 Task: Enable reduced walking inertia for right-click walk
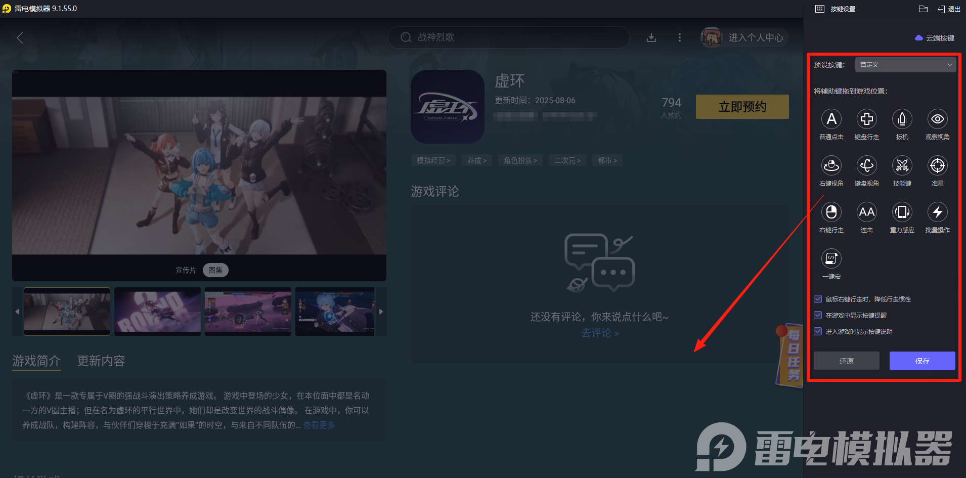click(818, 299)
